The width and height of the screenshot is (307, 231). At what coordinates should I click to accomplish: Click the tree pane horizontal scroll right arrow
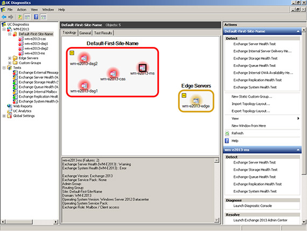(x=56, y=222)
